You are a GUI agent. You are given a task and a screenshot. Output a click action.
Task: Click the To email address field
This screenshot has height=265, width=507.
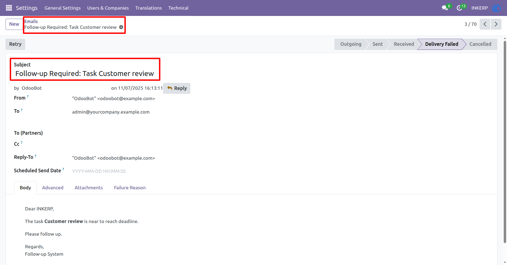[x=111, y=112]
